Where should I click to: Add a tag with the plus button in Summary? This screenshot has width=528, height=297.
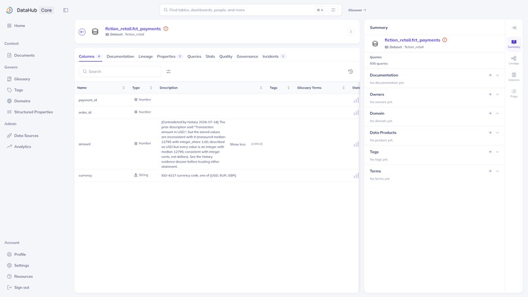point(490,151)
